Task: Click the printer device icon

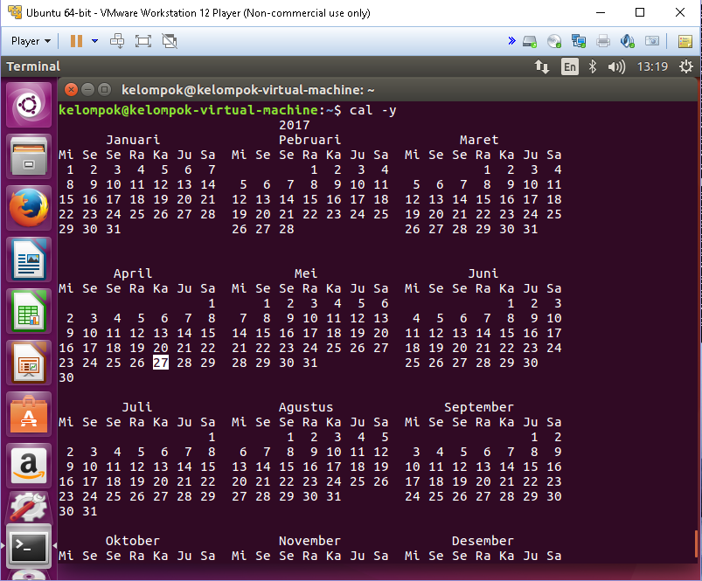Action: point(603,42)
